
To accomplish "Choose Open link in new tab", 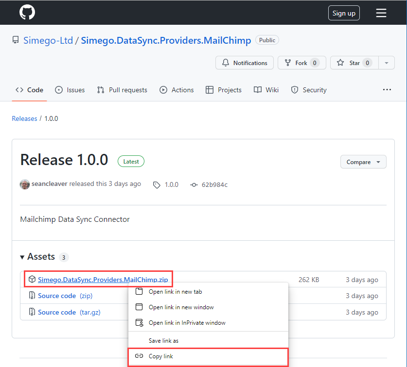I will tap(208, 292).
